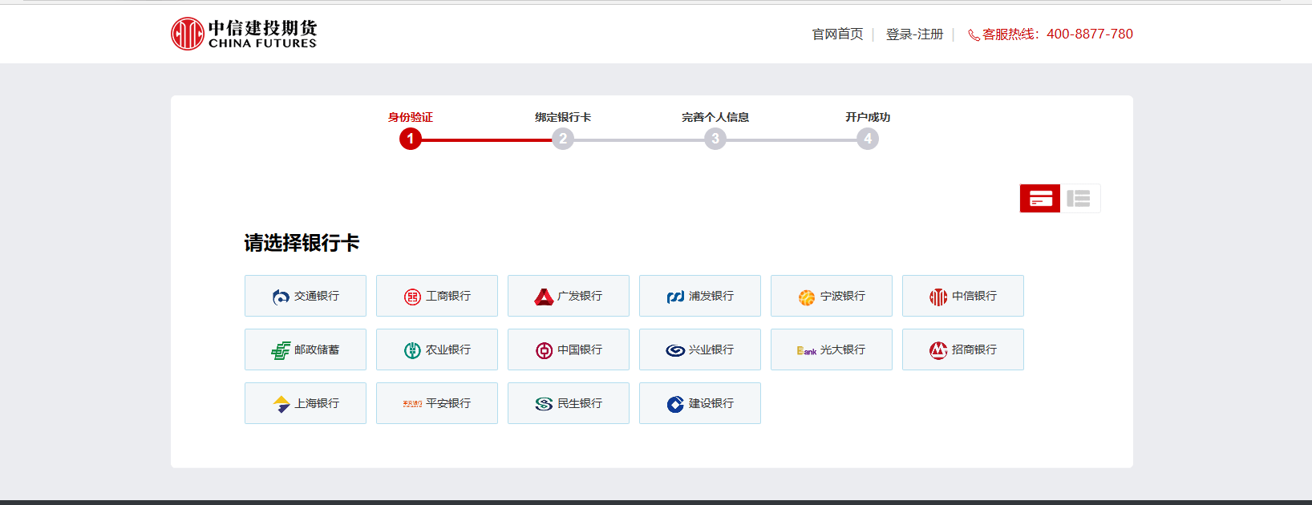The image size is (1312, 505).
Task: Select 上海银行 bank card
Action: 306,403
